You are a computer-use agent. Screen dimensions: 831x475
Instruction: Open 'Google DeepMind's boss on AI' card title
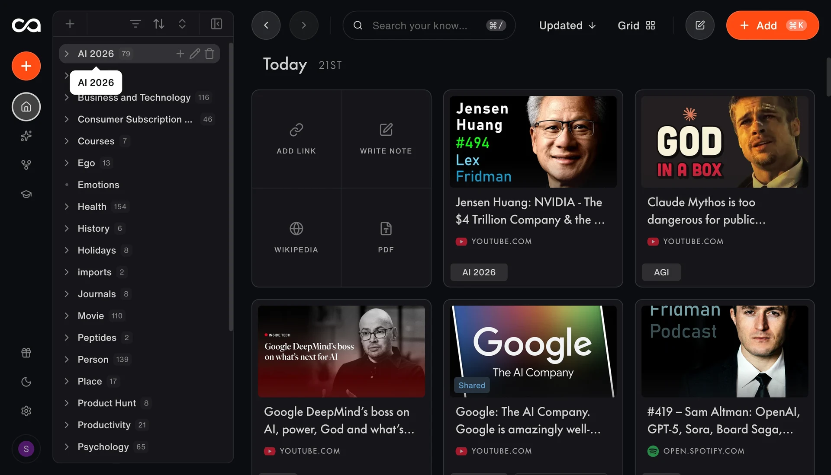click(x=339, y=421)
